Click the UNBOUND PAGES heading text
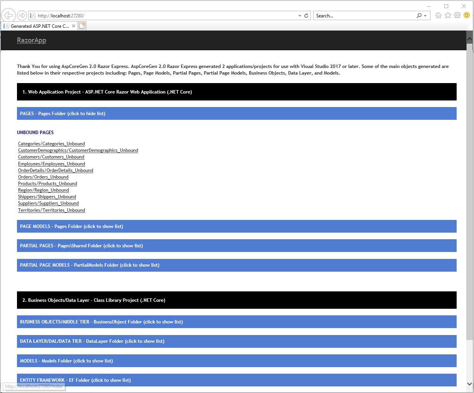474x393 pixels. coord(35,133)
